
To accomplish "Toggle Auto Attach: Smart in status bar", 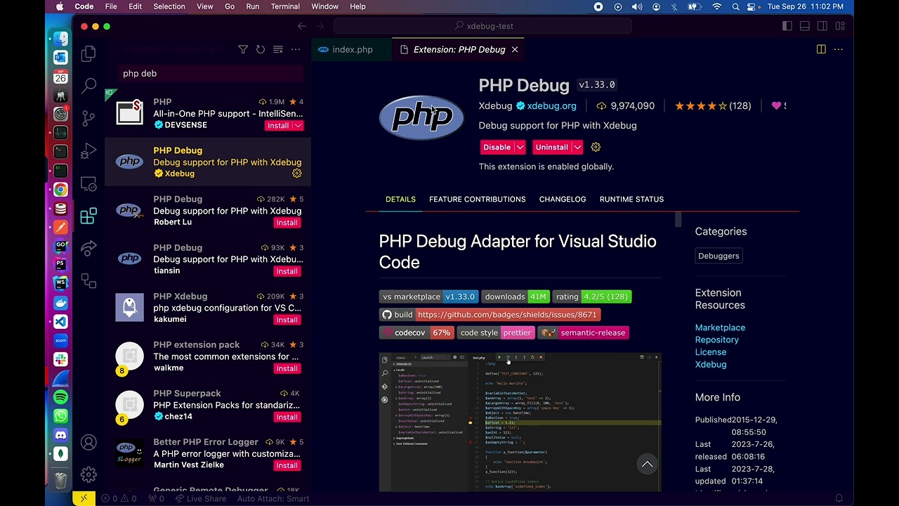I will click(273, 498).
